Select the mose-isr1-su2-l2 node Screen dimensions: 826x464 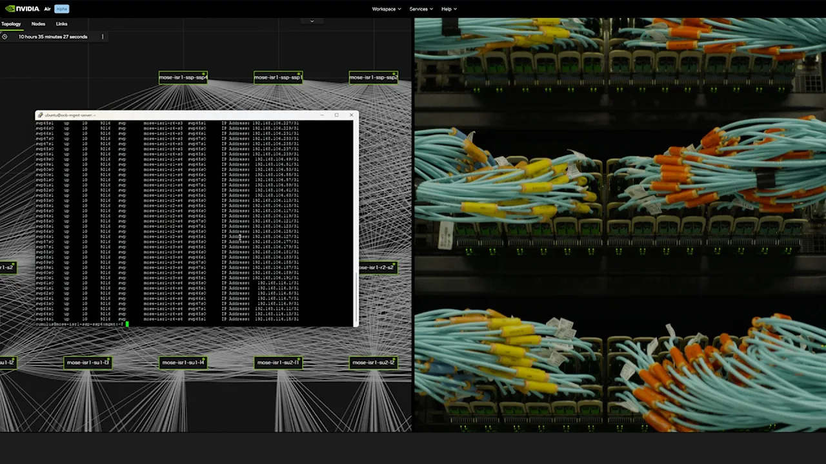click(x=373, y=363)
